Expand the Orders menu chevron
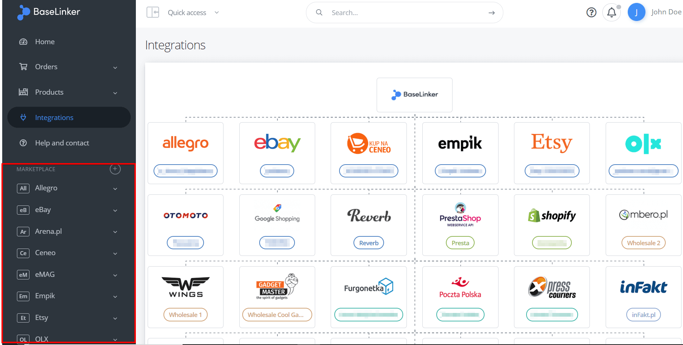The width and height of the screenshot is (683, 345). pos(115,67)
